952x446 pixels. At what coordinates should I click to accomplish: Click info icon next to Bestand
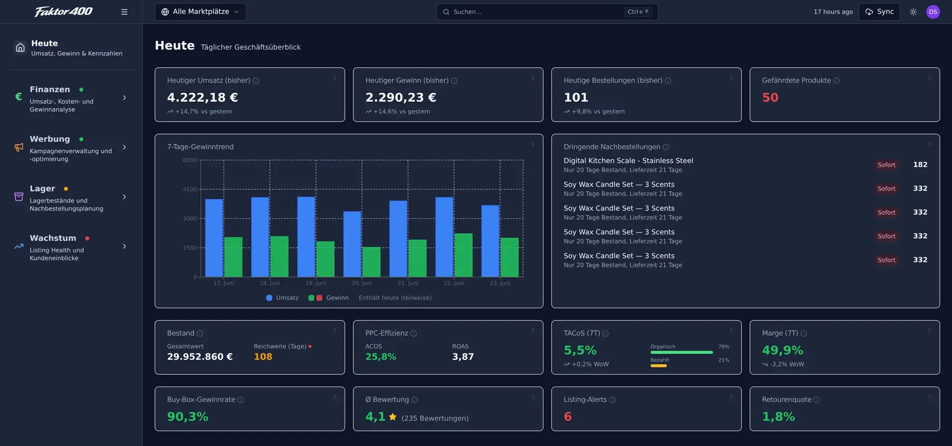(200, 334)
